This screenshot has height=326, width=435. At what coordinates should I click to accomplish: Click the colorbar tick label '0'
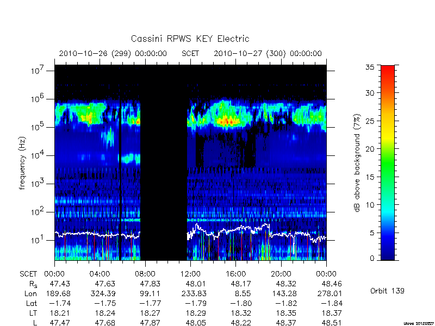click(x=373, y=258)
